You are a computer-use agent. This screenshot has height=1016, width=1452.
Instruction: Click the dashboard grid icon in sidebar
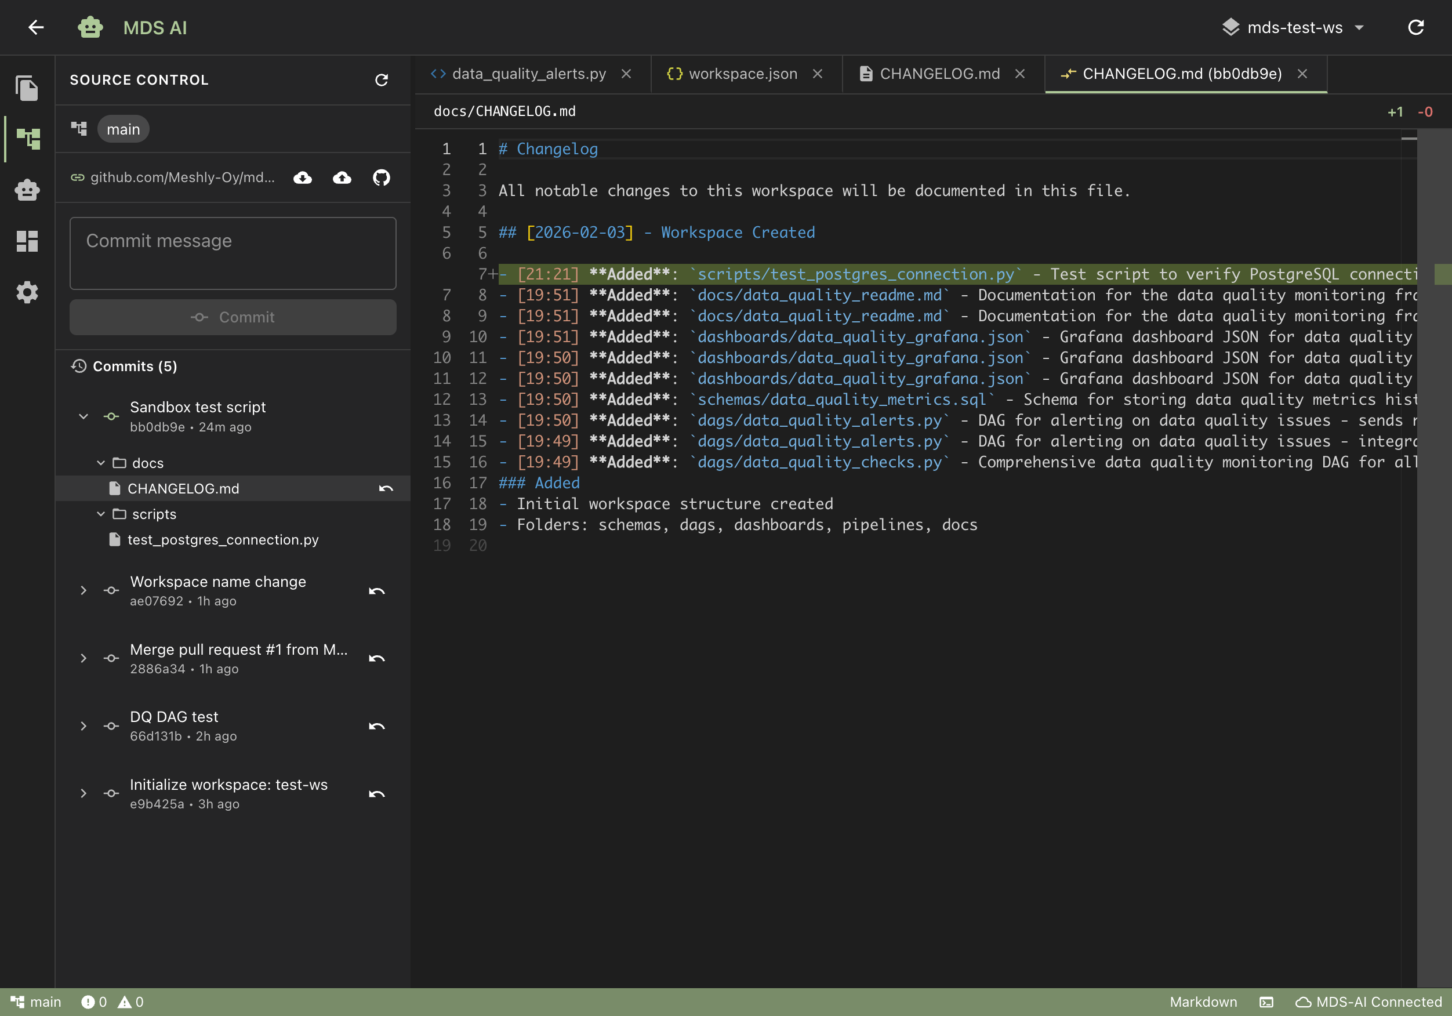[x=27, y=241]
